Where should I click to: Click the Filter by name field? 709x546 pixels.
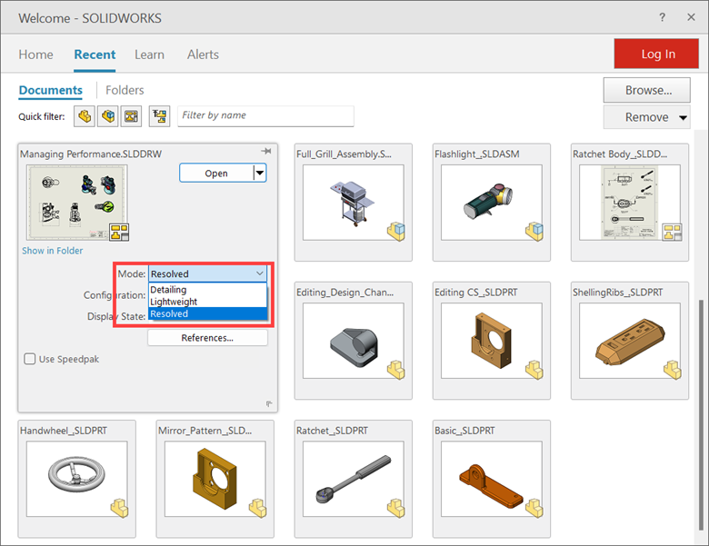pos(265,115)
